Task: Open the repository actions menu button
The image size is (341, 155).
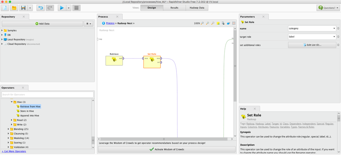Action: pos(88,24)
